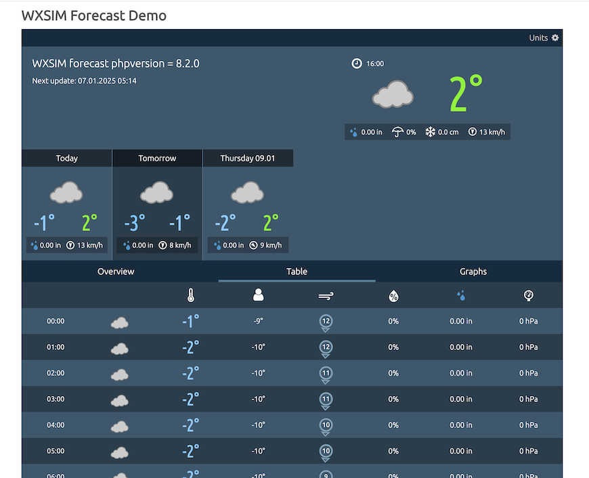589x478 pixels.
Task: Click the wind column header icon
Action: 326,296
